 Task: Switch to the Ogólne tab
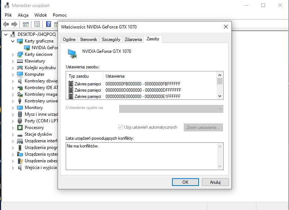[x=69, y=40]
